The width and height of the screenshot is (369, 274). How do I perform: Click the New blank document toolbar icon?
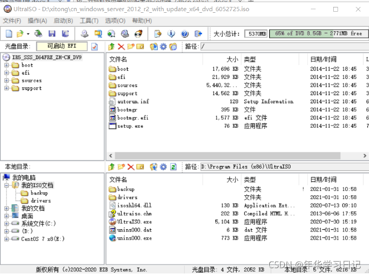click(9, 34)
